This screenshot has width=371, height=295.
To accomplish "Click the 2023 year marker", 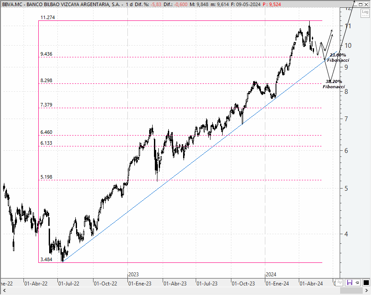I will click(x=134, y=275).
